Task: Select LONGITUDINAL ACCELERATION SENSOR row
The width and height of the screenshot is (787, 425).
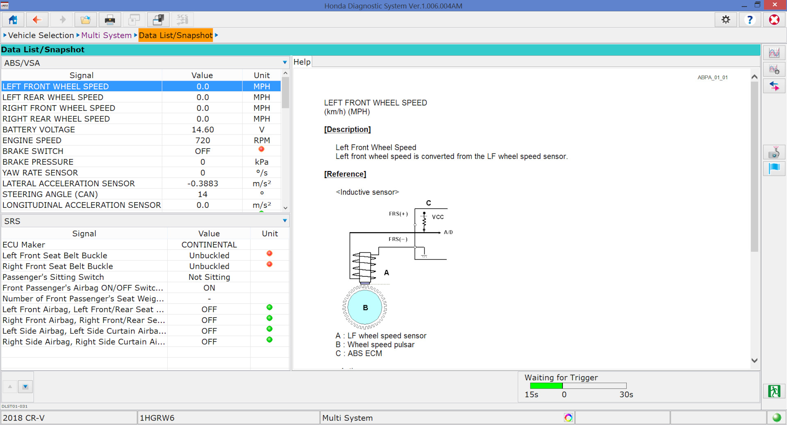Action: point(141,205)
